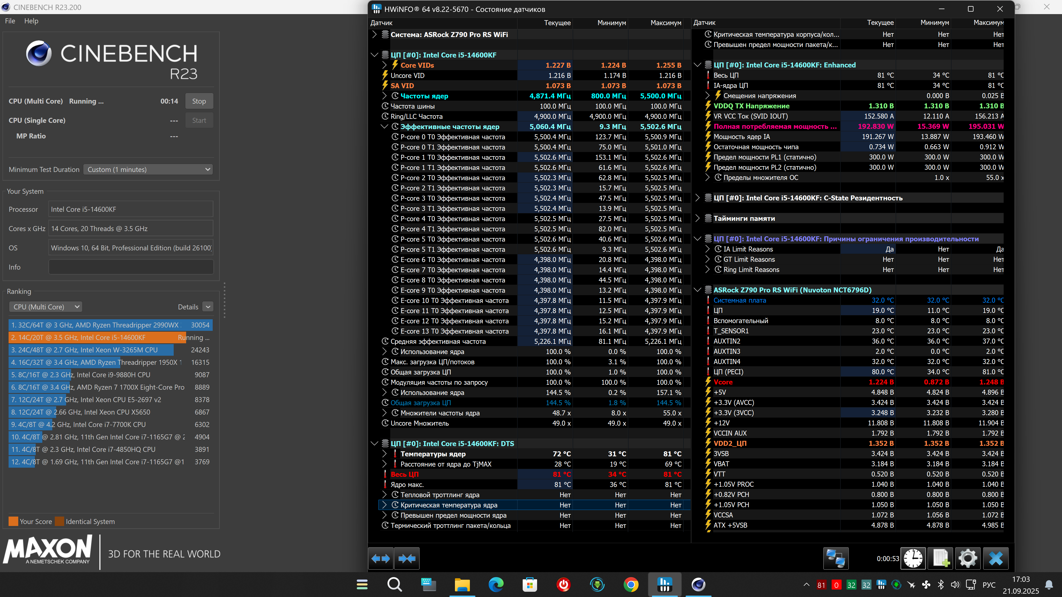The height and width of the screenshot is (597, 1062).
Task: Open the CPU (Multi Core) ranking dropdown
Action: [46, 307]
